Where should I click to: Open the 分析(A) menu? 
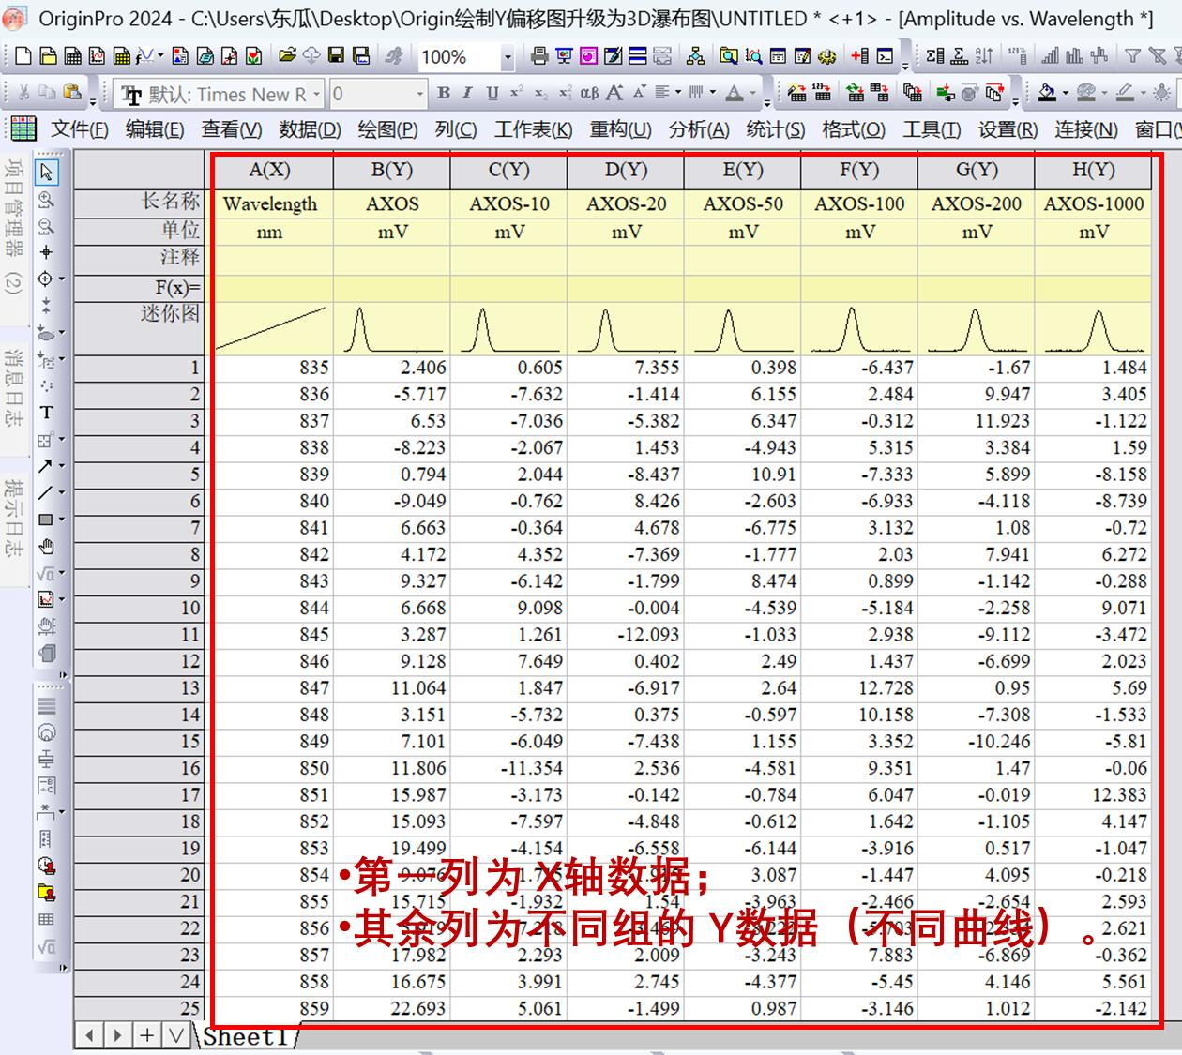pyautogui.click(x=699, y=129)
